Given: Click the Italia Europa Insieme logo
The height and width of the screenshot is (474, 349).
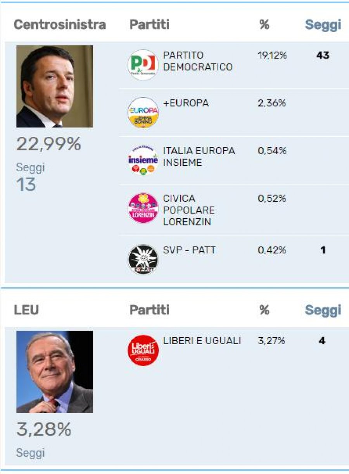Looking at the screenshot, I should pyautogui.click(x=143, y=160).
